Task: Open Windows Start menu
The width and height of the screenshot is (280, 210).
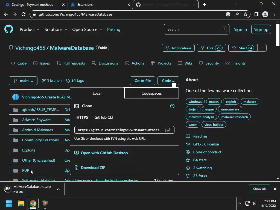Action: pyautogui.click(x=9, y=203)
